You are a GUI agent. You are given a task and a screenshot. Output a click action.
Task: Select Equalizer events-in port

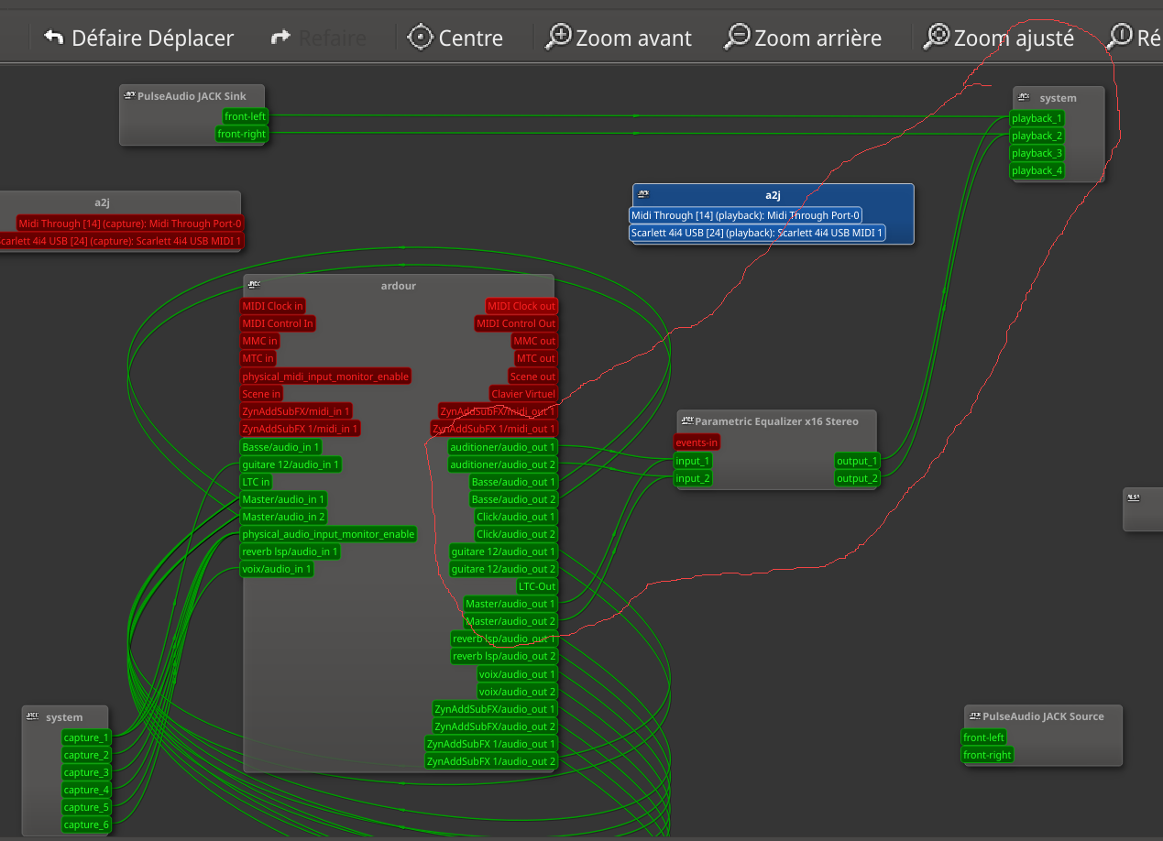click(x=697, y=442)
